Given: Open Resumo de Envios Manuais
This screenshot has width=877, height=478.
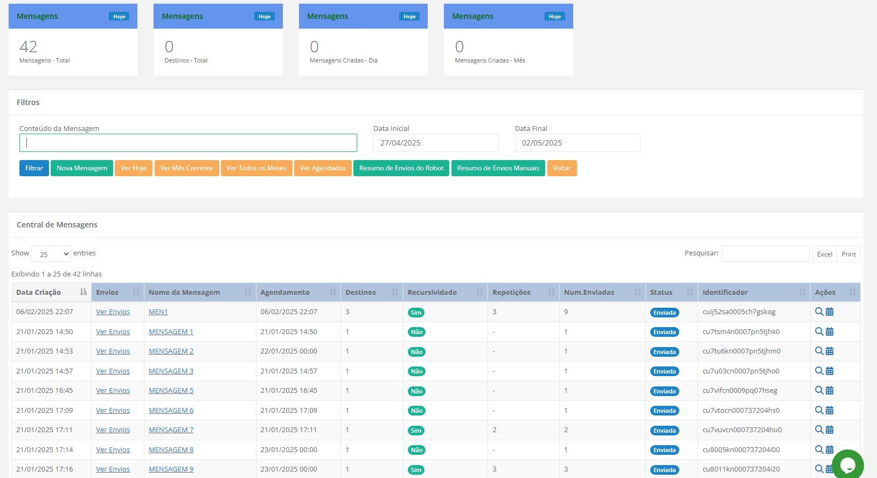Looking at the screenshot, I should pos(498,168).
